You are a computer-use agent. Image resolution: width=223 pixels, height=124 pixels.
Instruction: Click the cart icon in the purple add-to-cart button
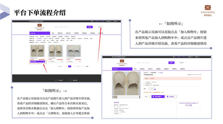pyautogui.click(x=154, y=96)
